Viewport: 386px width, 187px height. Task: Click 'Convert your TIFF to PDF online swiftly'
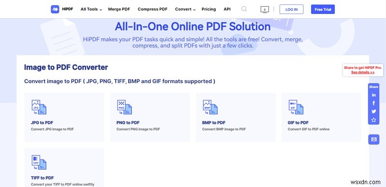tap(63, 184)
